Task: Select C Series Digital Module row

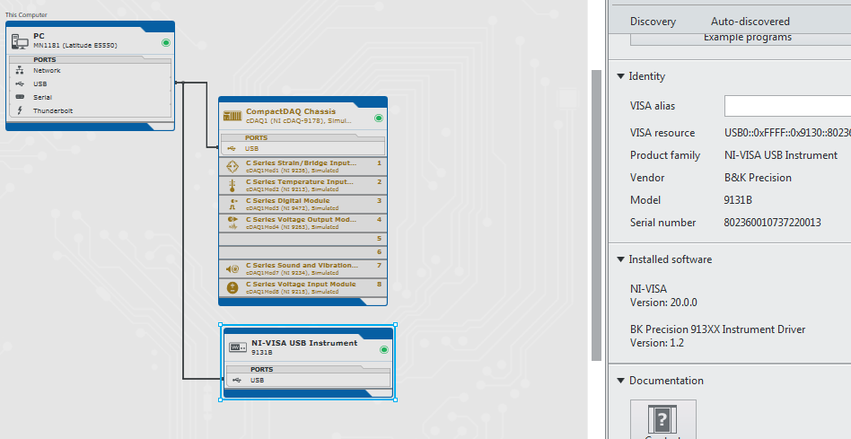Action: point(303,204)
